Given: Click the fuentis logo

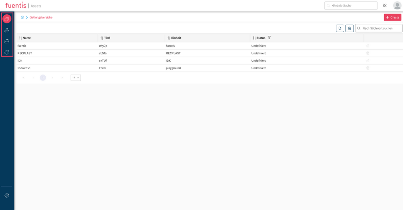Looking at the screenshot, I should pos(16,5).
